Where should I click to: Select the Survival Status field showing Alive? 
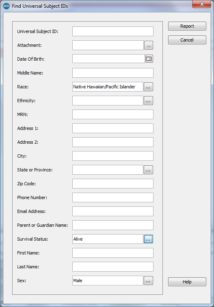pyautogui.click(x=108, y=239)
